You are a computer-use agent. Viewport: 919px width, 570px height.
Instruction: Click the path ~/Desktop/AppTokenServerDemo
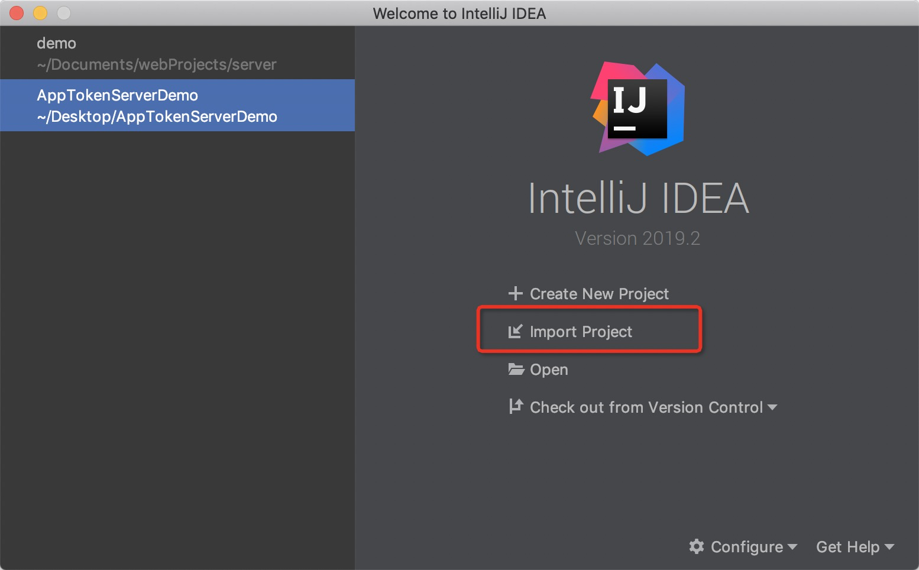click(157, 116)
